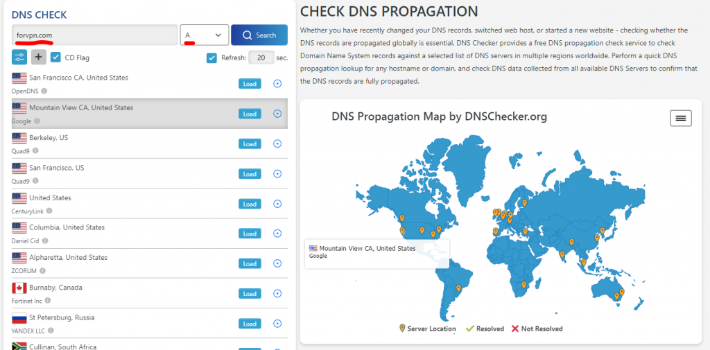Click the filter settings icon button
Image resolution: width=710 pixels, height=350 pixels.
pos(19,58)
